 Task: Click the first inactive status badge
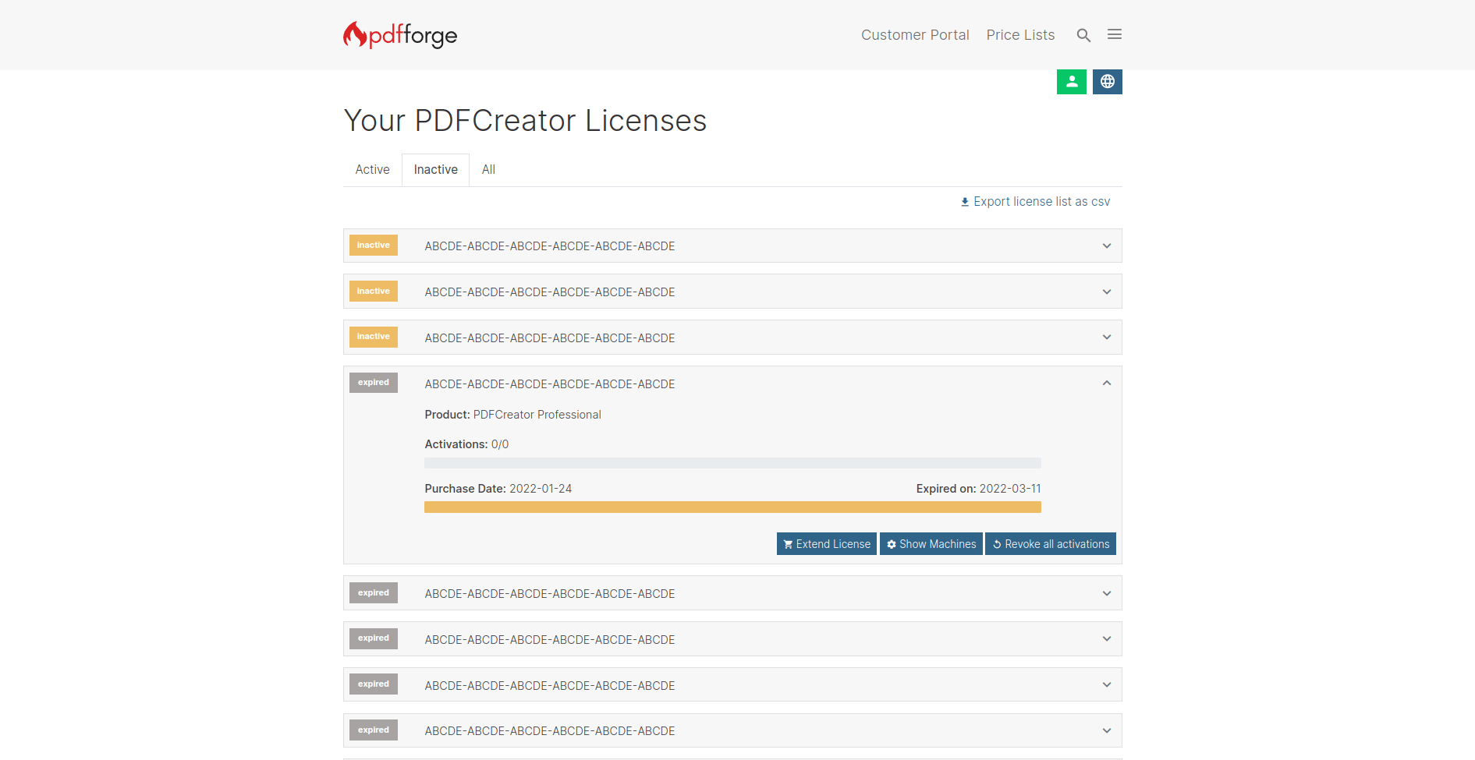click(x=374, y=246)
